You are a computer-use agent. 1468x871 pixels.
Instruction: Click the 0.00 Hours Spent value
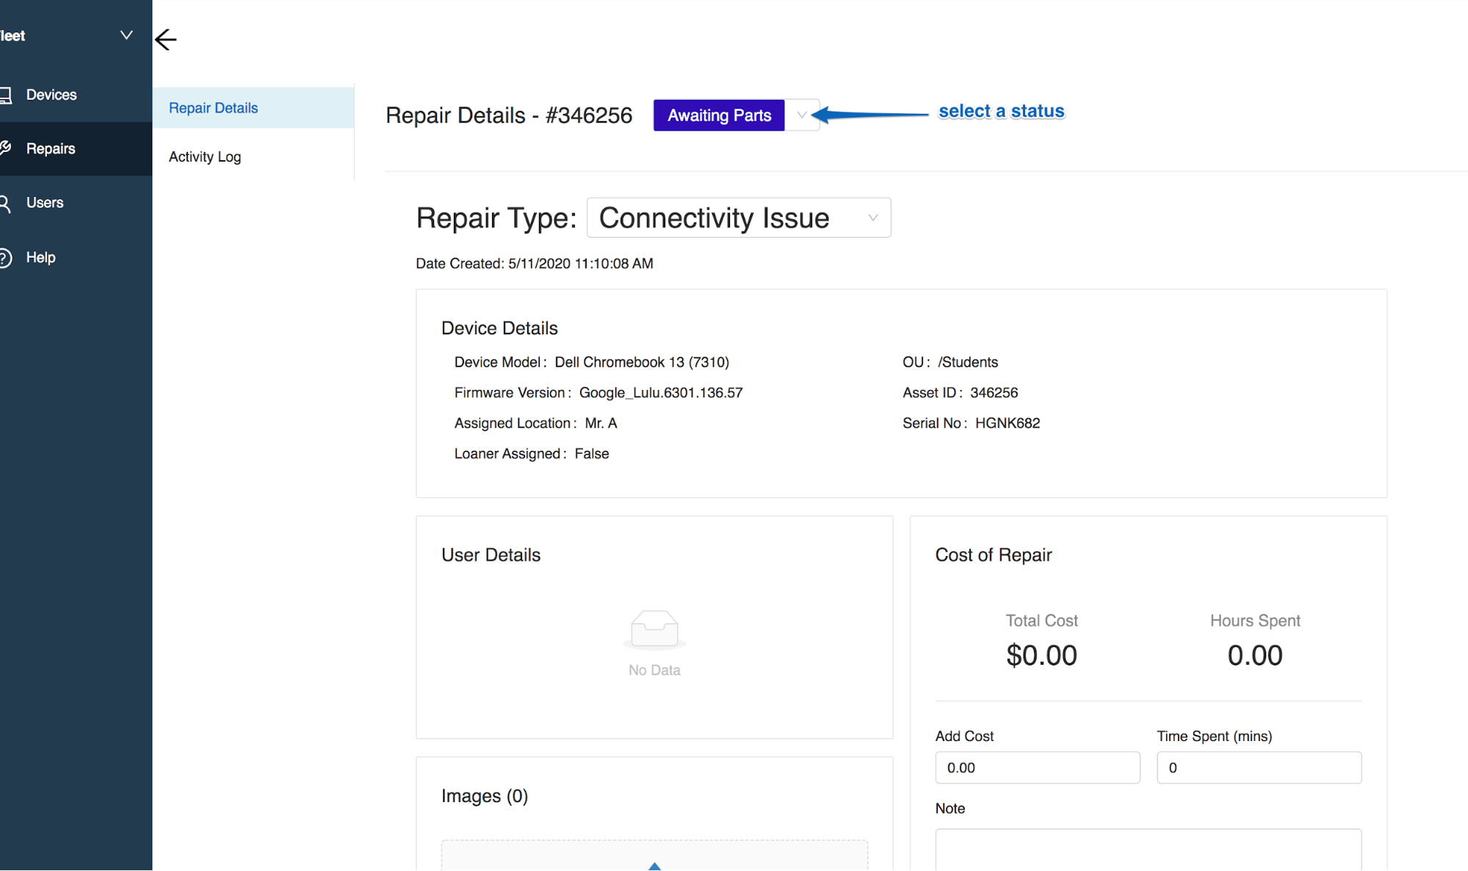click(1255, 655)
